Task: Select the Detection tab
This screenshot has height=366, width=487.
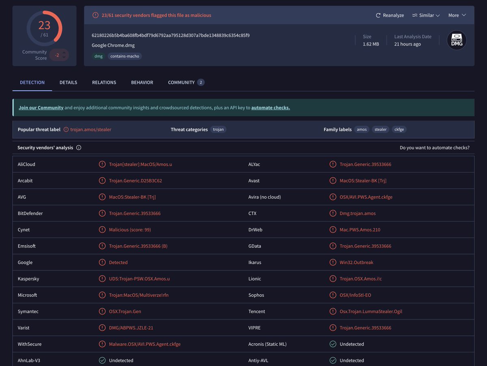Action: [32, 82]
